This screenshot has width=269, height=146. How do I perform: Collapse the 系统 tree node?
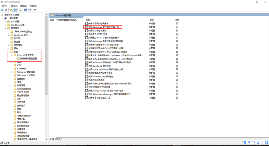[9, 52]
